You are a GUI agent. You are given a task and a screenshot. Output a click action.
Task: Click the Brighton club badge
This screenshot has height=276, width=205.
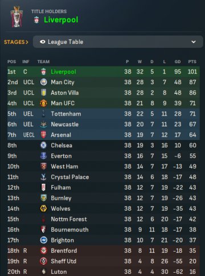click(43, 240)
